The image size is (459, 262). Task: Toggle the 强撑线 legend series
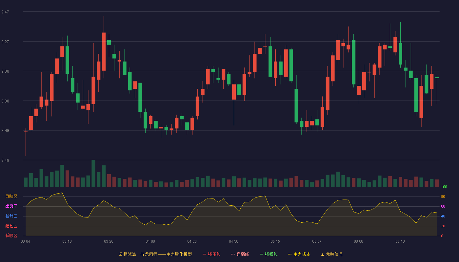(269, 254)
